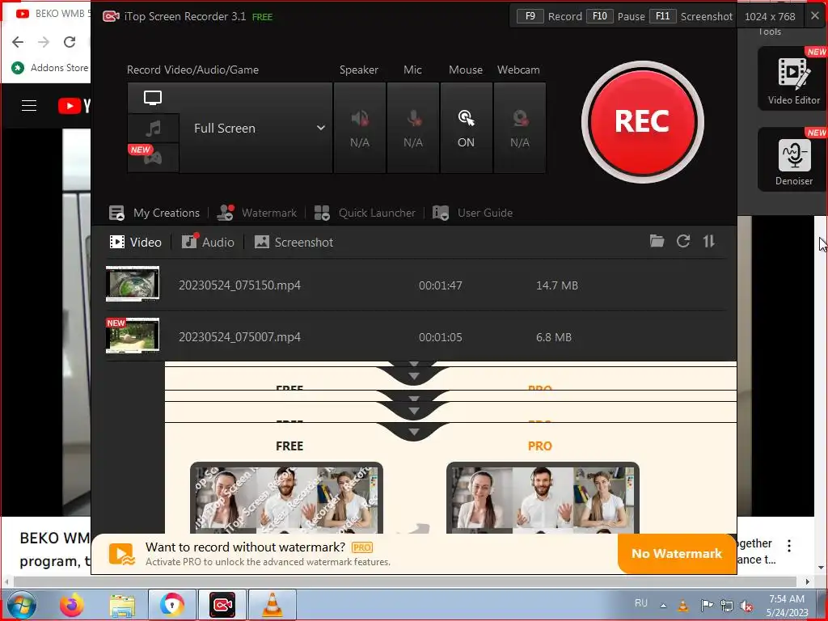The height and width of the screenshot is (621, 828).
Task: Open the Denoiser tool
Action: click(794, 159)
